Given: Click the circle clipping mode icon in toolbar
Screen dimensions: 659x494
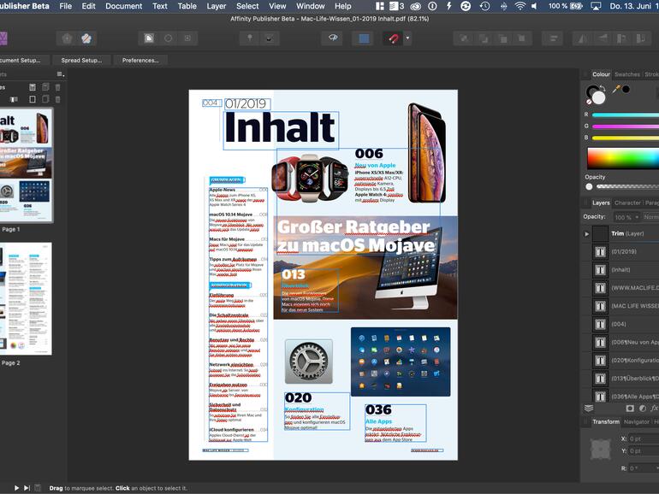Looking at the screenshot, I should [168, 38].
